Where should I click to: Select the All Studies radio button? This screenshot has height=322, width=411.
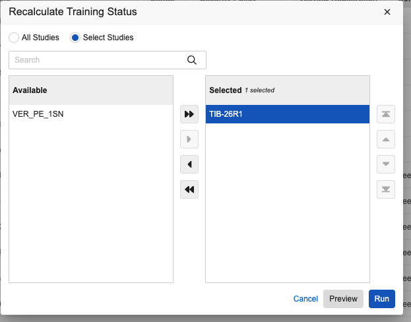(14, 38)
